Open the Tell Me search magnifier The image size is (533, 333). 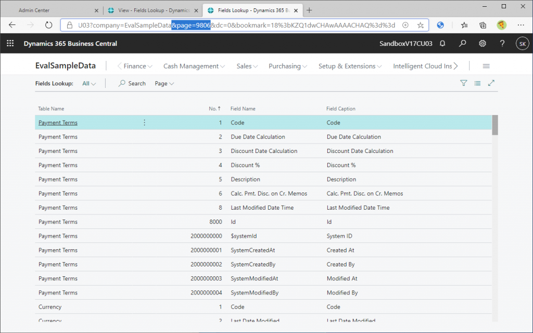click(462, 44)
